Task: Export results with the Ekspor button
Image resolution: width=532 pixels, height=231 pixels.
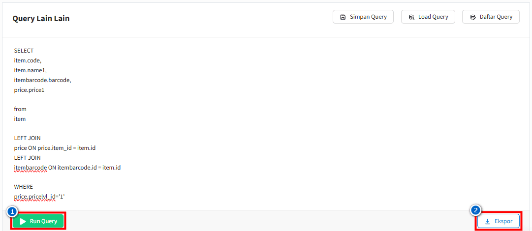Action: coord(498,221)
